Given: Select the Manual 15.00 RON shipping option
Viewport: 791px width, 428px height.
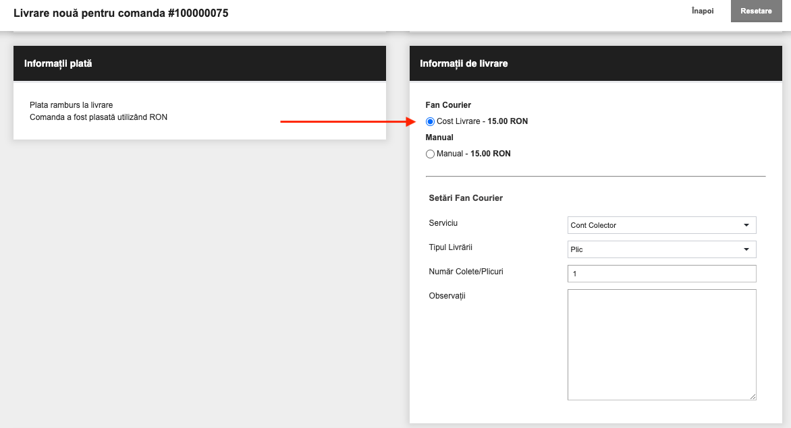Looking at the screenshot, I should point(430,154).
